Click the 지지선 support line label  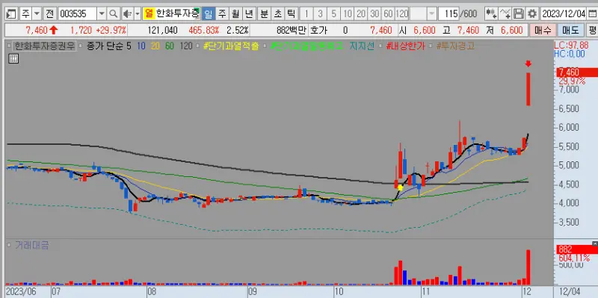tap(363, 46)
